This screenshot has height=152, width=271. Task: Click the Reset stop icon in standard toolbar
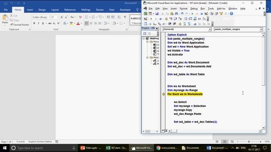coord(202,14)
